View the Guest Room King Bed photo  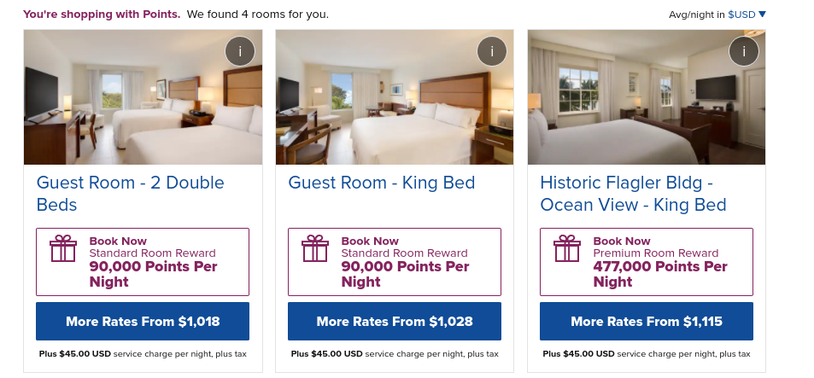pos(395,97)
